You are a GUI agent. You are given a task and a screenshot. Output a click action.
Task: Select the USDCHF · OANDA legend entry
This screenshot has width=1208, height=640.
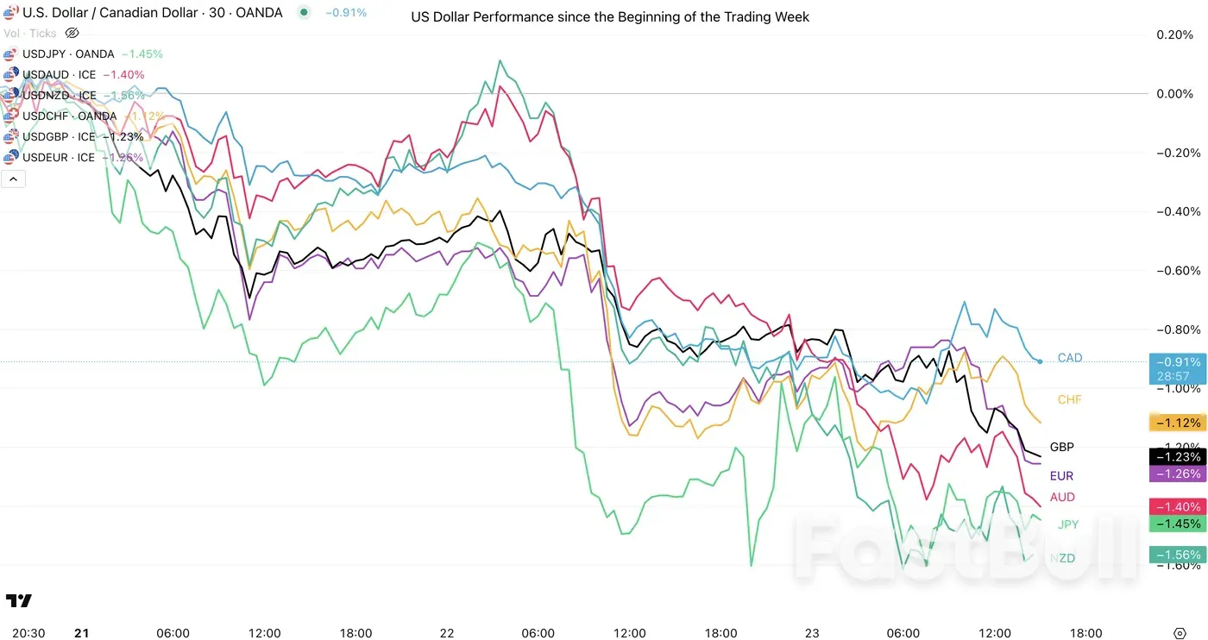coord(69,116)
